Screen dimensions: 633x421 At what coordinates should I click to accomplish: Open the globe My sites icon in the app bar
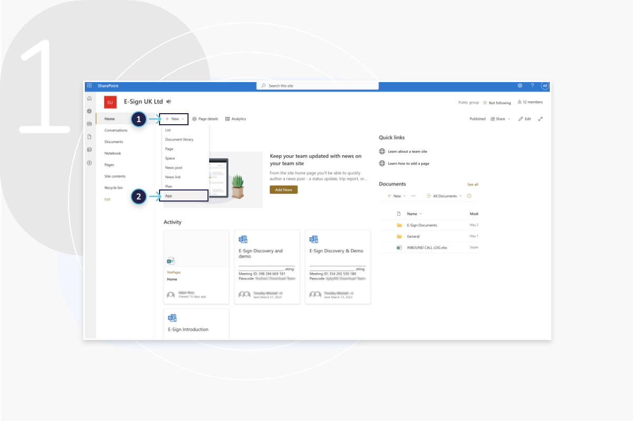[x=90, y=111]
